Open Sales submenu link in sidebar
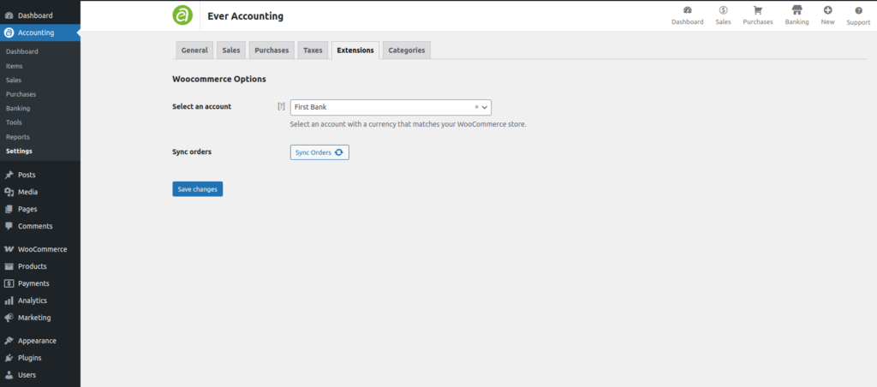Image resolution: width=877 pixels, height=387 pixels. tap(14, 80)
